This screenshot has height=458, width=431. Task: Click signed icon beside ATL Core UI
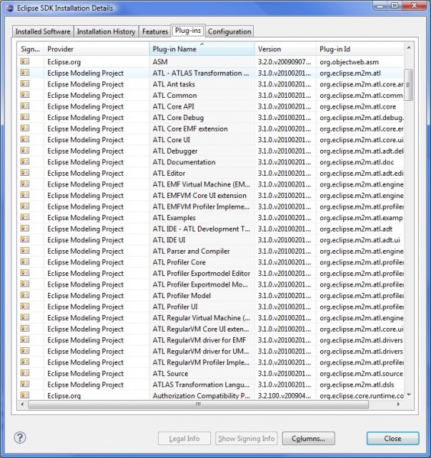coord(24,139)
